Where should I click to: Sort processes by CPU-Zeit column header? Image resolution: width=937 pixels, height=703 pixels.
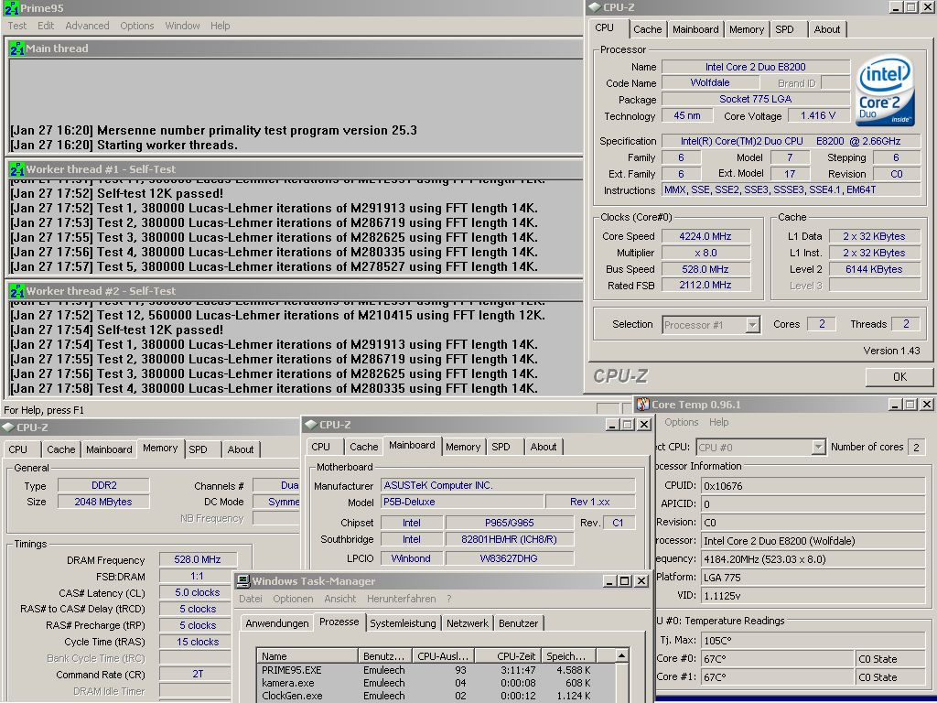(508, 655)
